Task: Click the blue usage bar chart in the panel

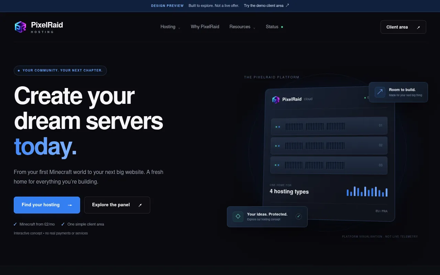Action: [367, 191]
